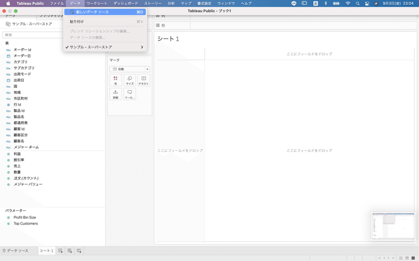
Task: Click the search field in the data pane
Action: [x=32, y=35]
